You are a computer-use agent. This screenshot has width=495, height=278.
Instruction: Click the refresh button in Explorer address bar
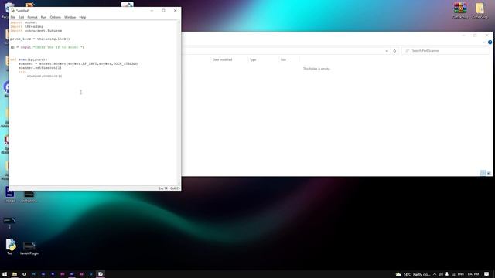[394, 51]
